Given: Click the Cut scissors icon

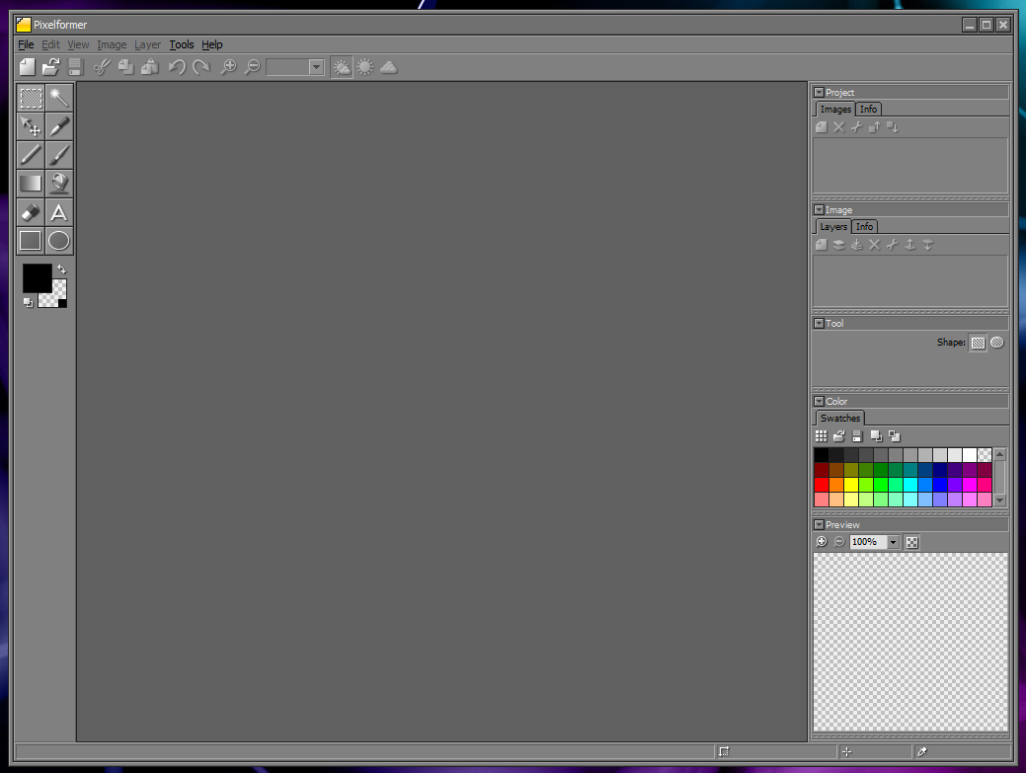Looking at the screenshot, I should 102,67.
